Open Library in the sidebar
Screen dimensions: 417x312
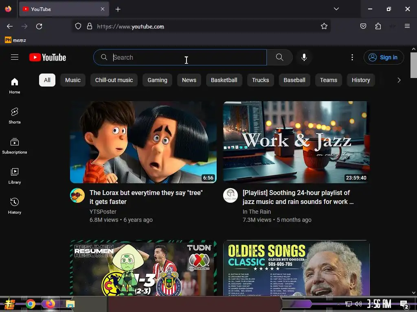point(15,176)
